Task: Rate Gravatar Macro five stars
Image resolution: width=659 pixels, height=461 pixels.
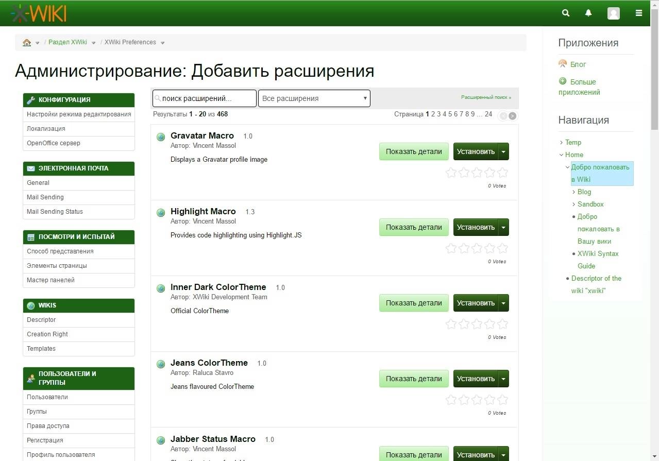Action: tap(503, 173)
